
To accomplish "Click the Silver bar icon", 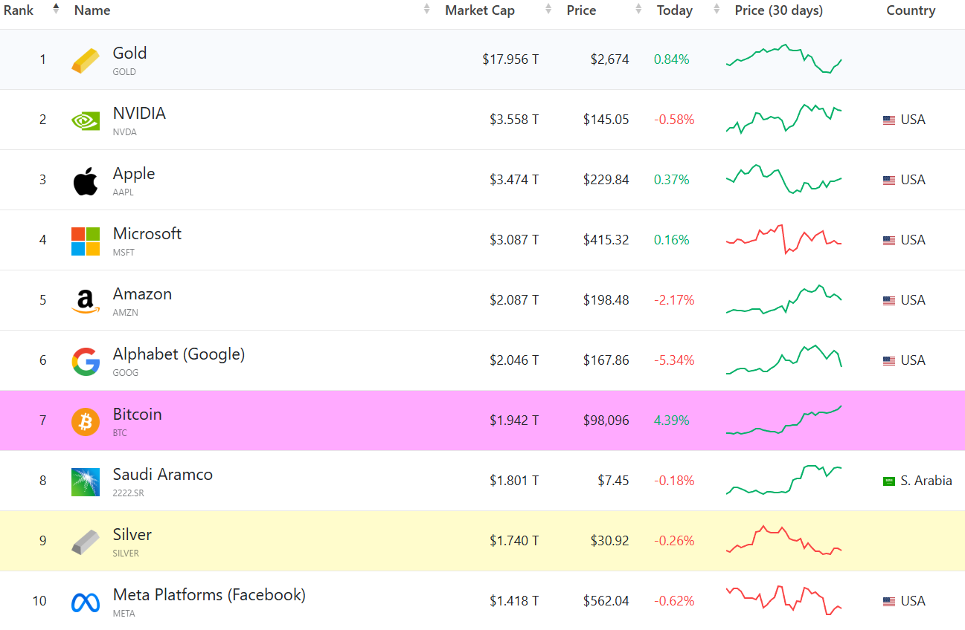I will tap(86, 542).
